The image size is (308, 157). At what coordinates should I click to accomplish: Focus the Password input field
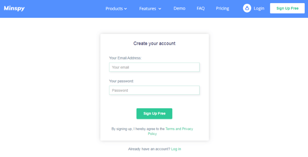pyautogui.click(x=154, y=90)
